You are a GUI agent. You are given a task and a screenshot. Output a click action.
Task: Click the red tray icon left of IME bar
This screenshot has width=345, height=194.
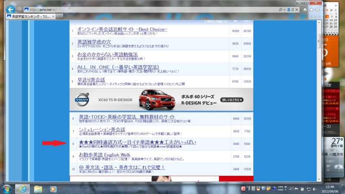(x=243, y=189)
